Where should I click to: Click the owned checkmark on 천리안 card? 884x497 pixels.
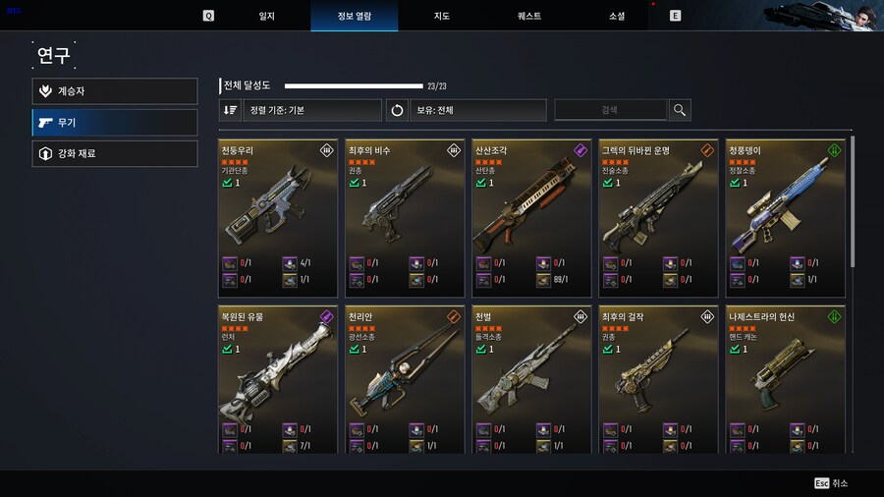(x=354, y=349)
